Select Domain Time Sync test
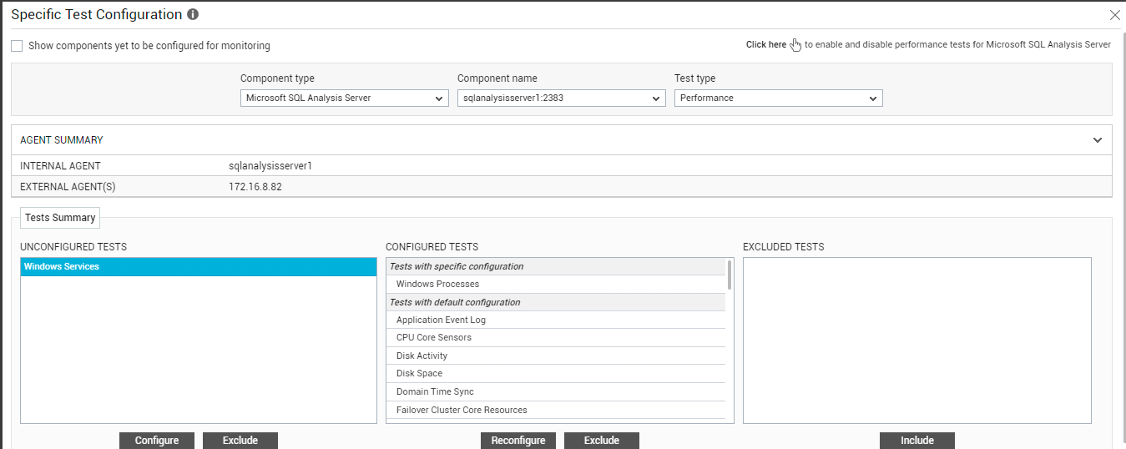 (556, 392)
